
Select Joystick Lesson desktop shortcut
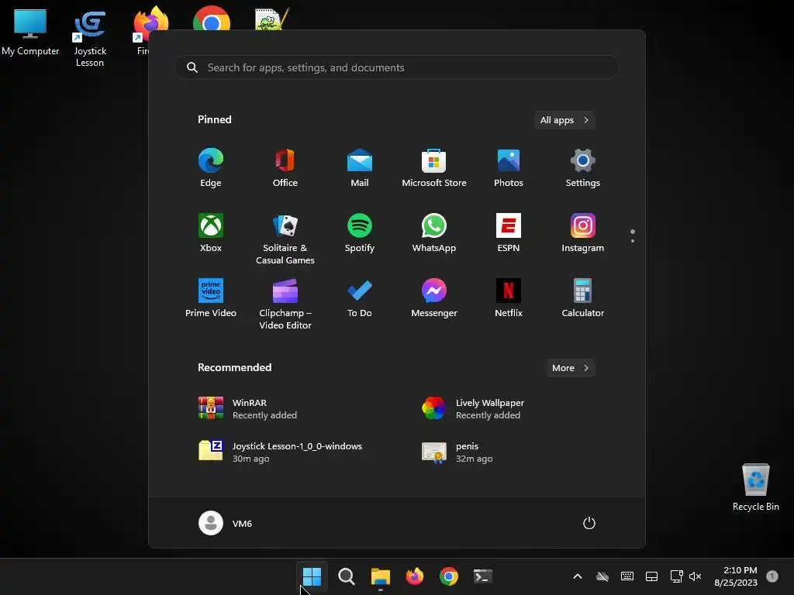(90, 38)
